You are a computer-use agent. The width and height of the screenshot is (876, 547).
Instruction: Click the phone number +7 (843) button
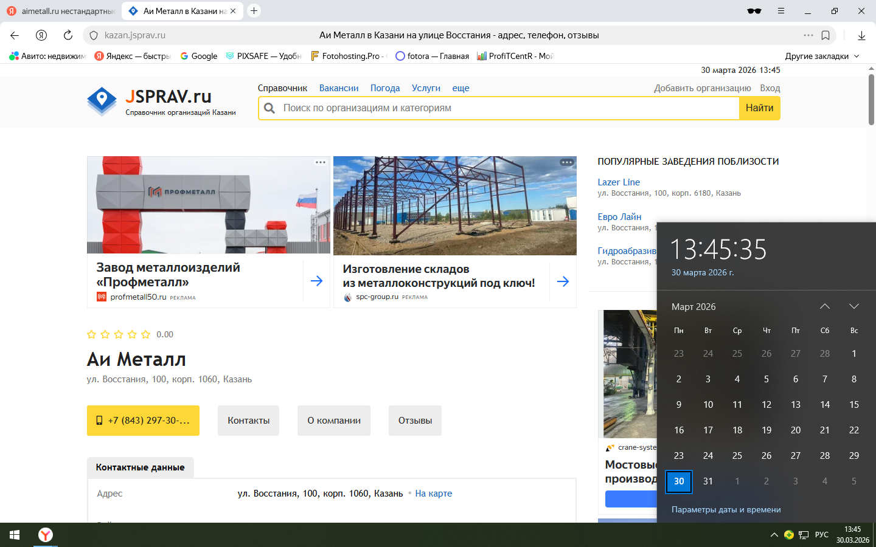click(x=143, y=421)
